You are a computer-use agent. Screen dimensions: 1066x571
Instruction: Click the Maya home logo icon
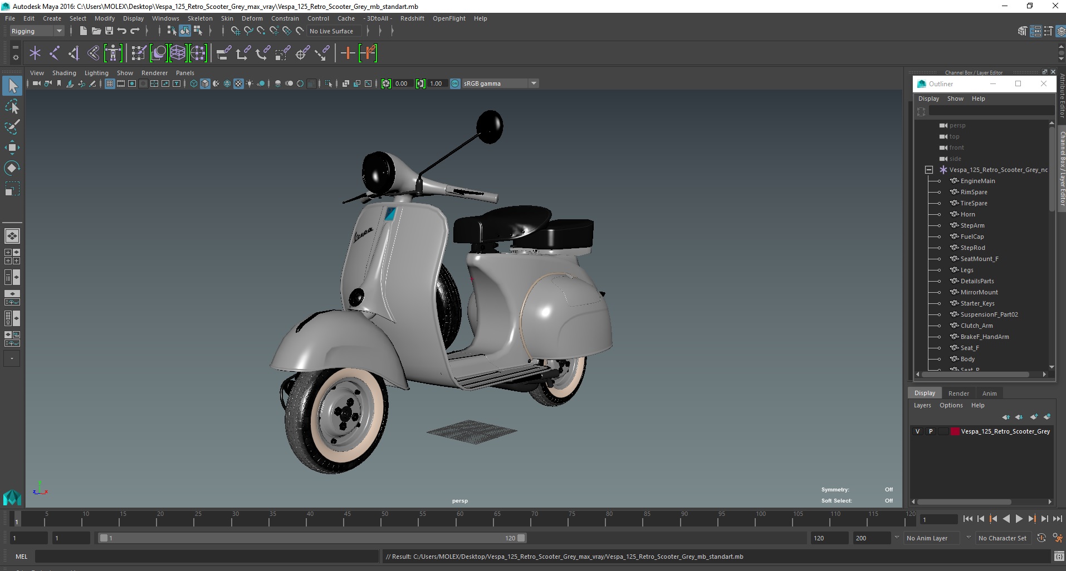click(12, 497)
